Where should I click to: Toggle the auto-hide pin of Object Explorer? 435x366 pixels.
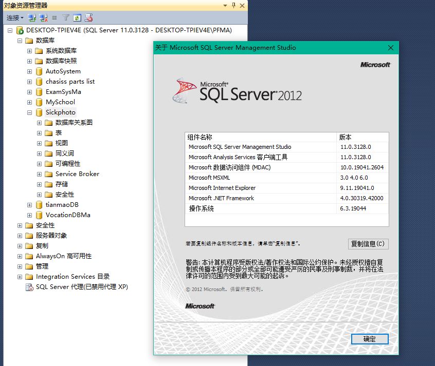[x=233, y=6]
